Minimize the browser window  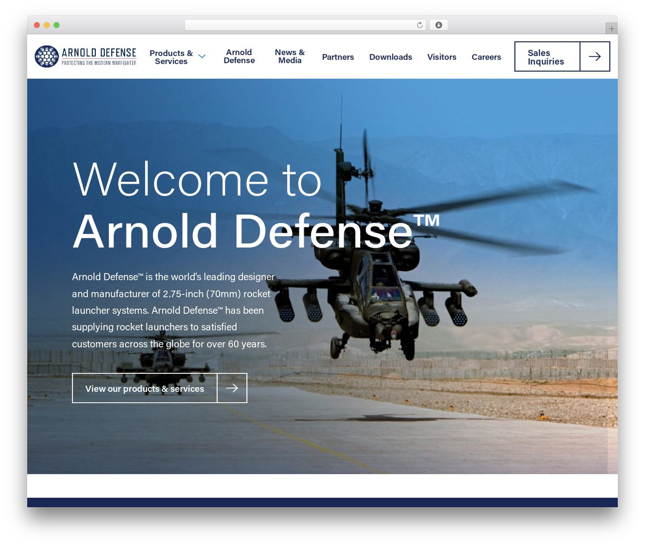tap(47, 25)
